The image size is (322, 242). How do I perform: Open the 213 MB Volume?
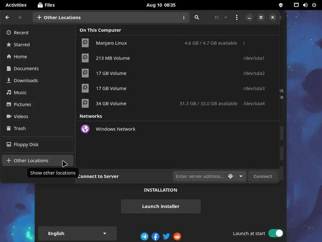(x=178, y=58)
